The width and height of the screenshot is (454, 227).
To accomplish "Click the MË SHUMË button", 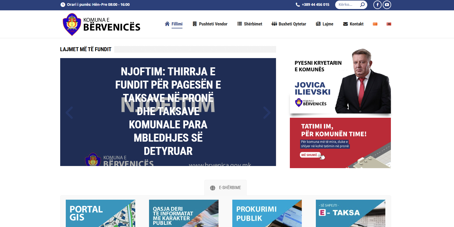I will (309, 155).
